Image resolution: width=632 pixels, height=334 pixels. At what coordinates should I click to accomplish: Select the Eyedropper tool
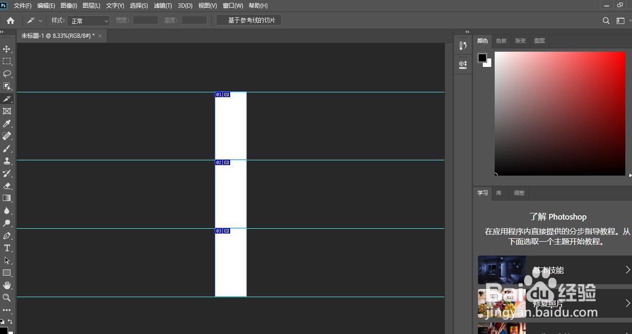pos(7,123)
